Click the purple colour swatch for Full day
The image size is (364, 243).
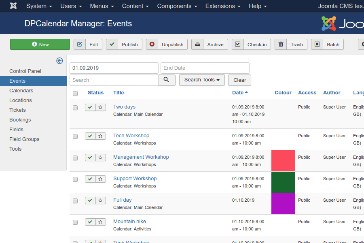click(283, 204)
